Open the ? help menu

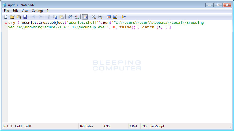(48, 11)
